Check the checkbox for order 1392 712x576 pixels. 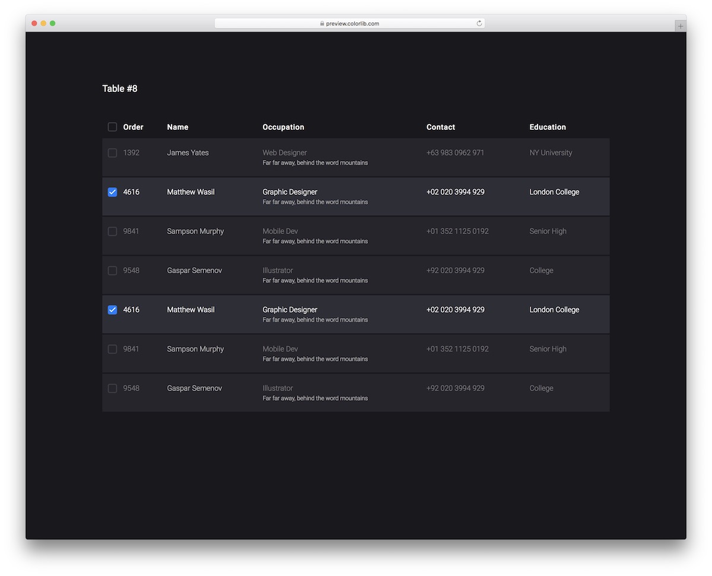[x=112, y=152]
